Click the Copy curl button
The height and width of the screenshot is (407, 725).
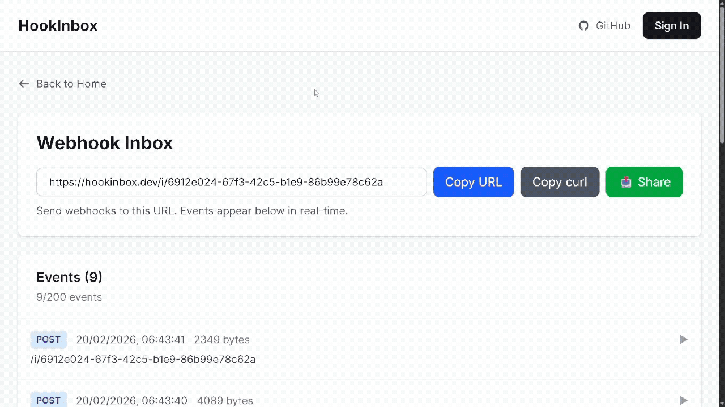click(x=560, y=182)
